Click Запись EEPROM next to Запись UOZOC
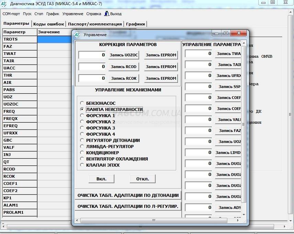This screenshot has width=294, height=234. [161, 55]
